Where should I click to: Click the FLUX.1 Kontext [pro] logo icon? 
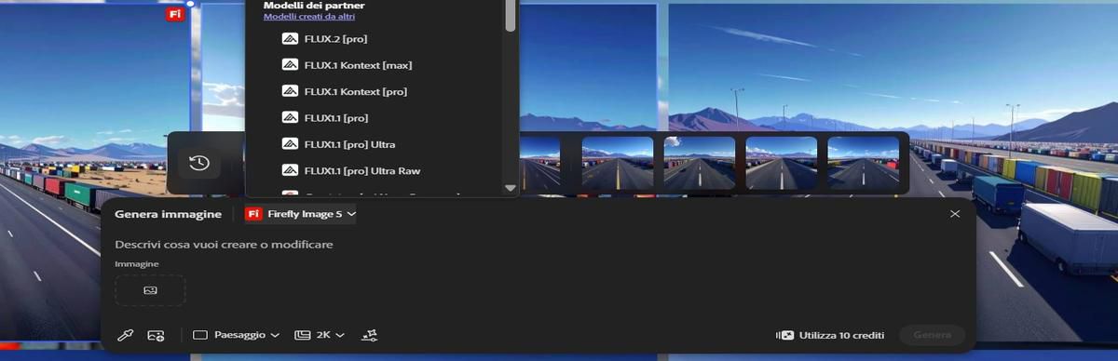pos(289,91)
